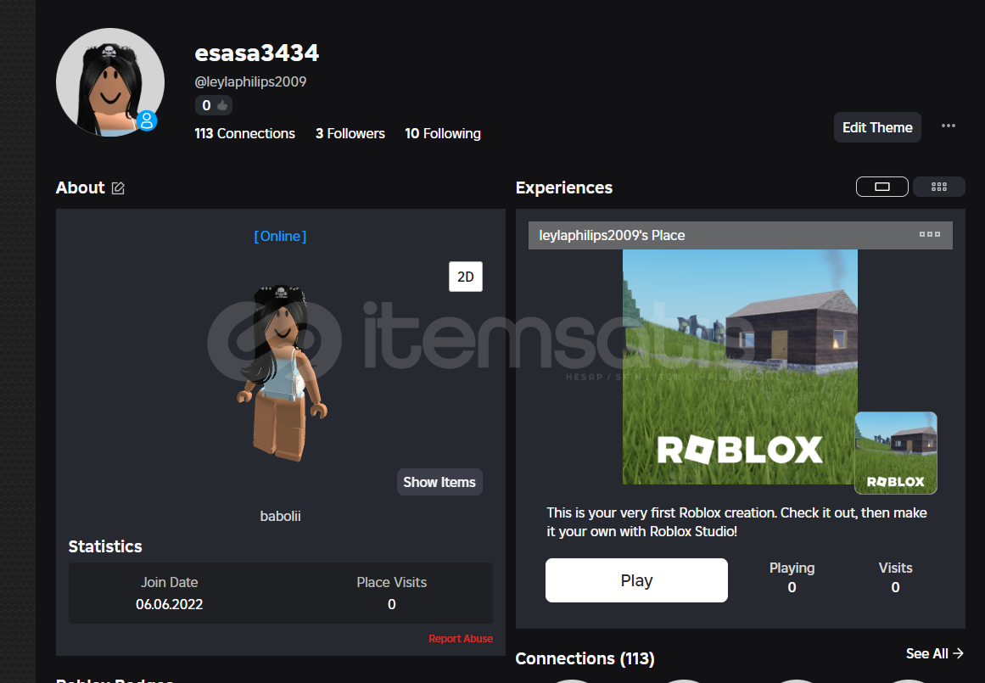Click the babolii description text

pos(280,516)
